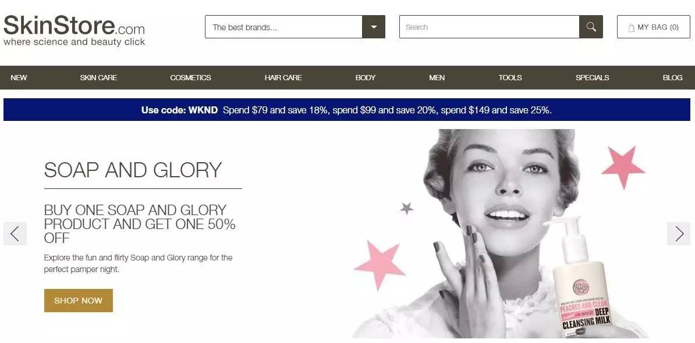Click the WKND promo code banner
This screenshot has height=343, width=695.
coord(346,110)
